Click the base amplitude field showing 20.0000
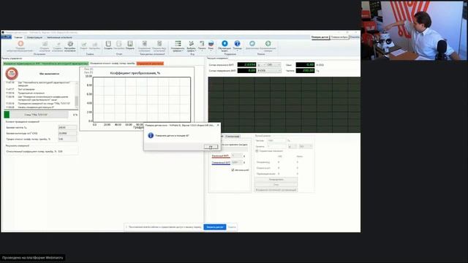Screen dimensions: 468x263 (x=67, y=133)
